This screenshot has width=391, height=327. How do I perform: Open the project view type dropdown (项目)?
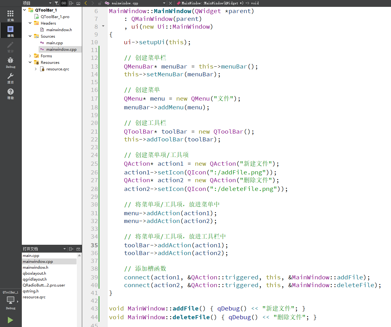pyautogui.click(x=37, y=3)
